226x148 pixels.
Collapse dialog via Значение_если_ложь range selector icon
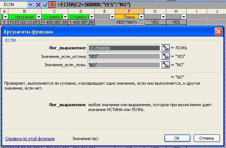(165, 65)
